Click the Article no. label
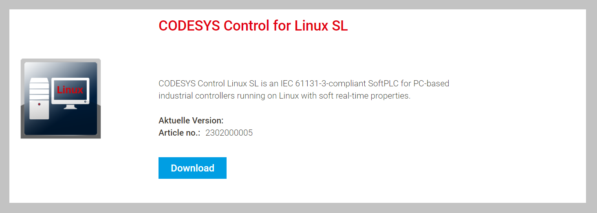The image size is (597, 213). coord(179,133)
